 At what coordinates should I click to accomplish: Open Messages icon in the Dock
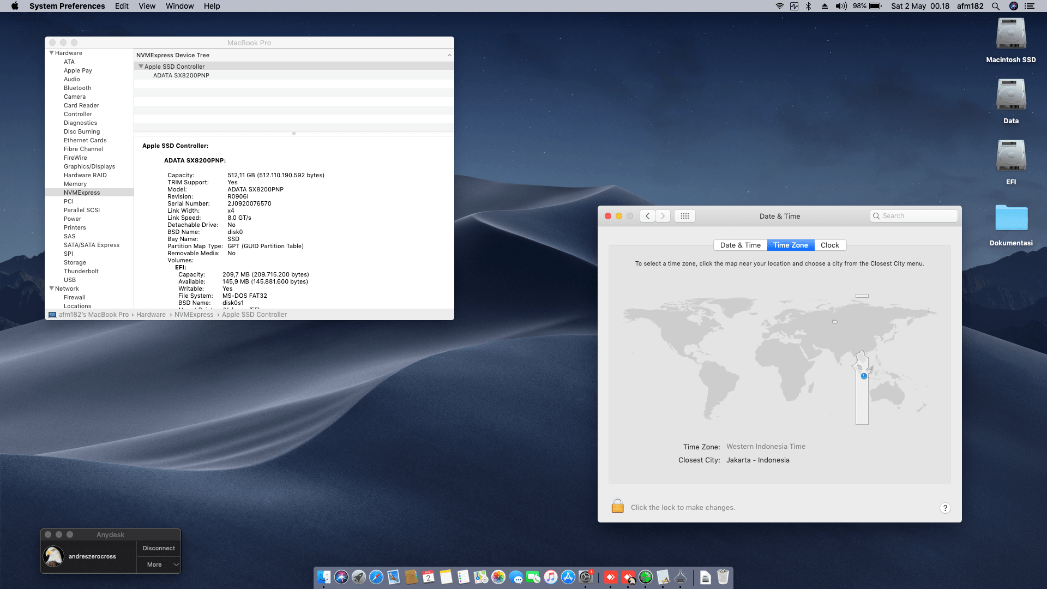point(516,577)
